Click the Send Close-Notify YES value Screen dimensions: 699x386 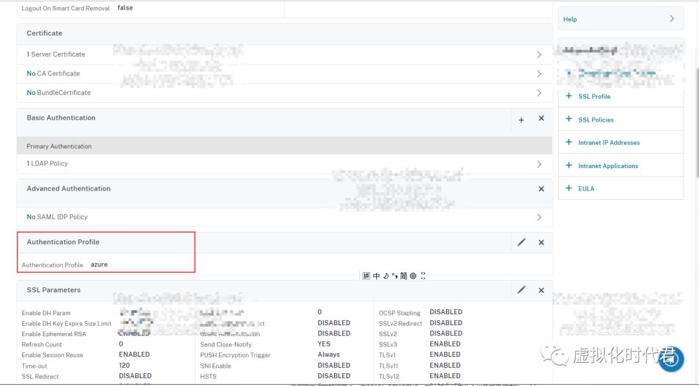(x=324, y=344)
